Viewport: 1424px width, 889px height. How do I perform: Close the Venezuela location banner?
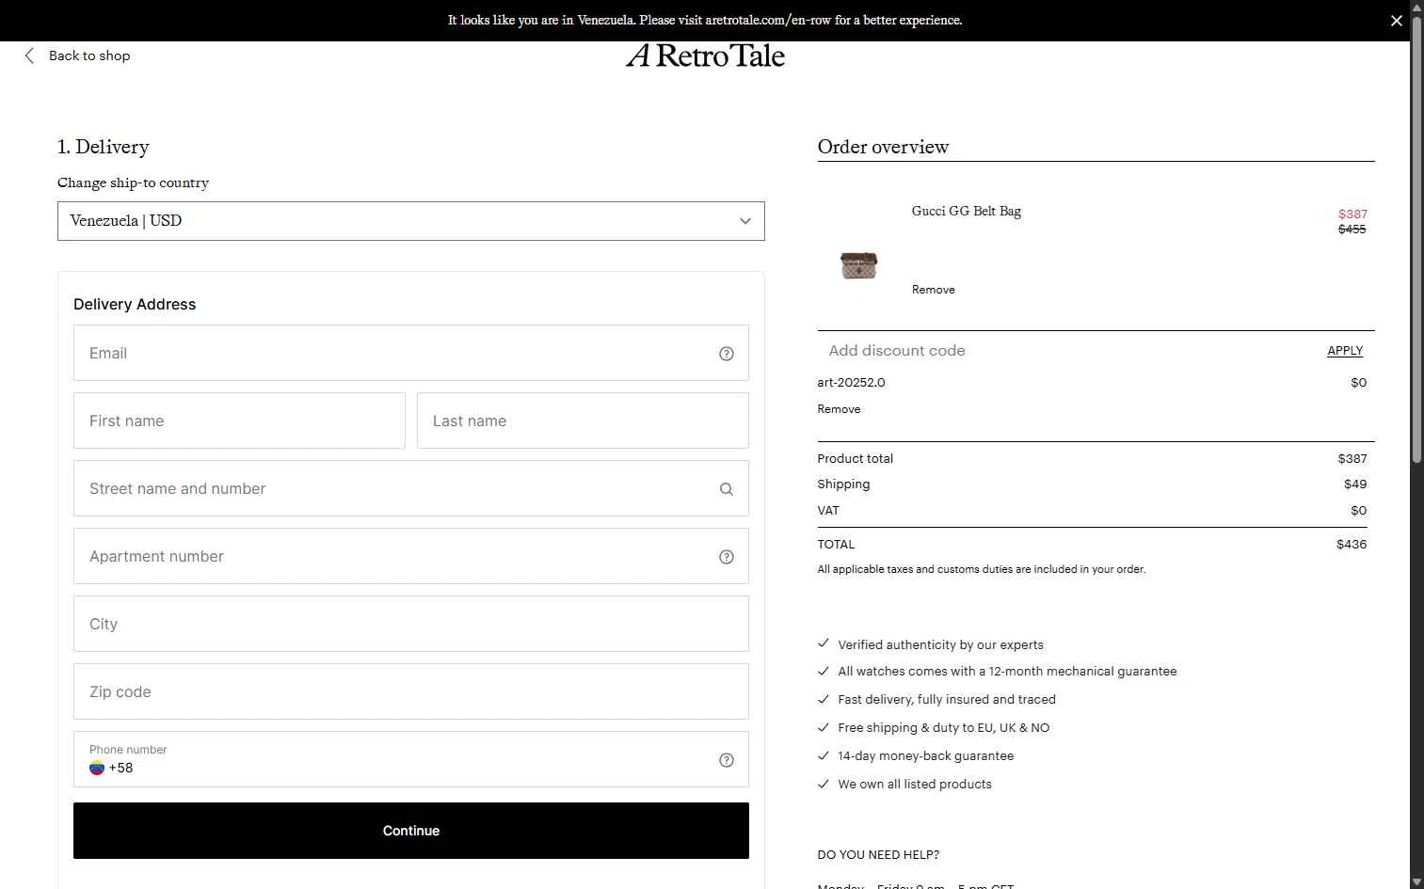click(1396, 21)
